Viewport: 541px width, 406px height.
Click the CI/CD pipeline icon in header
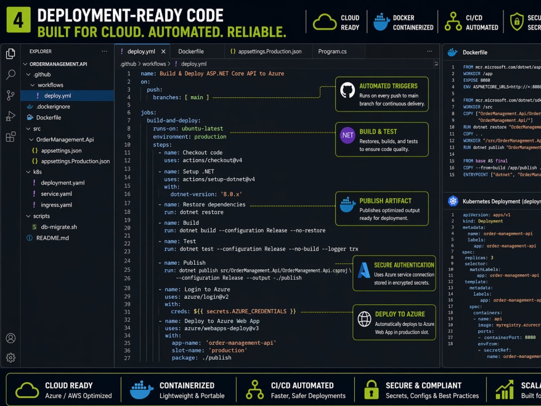tap(453, 22)
